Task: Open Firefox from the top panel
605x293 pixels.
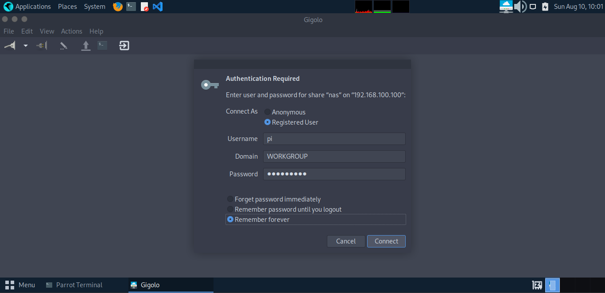Action: (117, 6)
